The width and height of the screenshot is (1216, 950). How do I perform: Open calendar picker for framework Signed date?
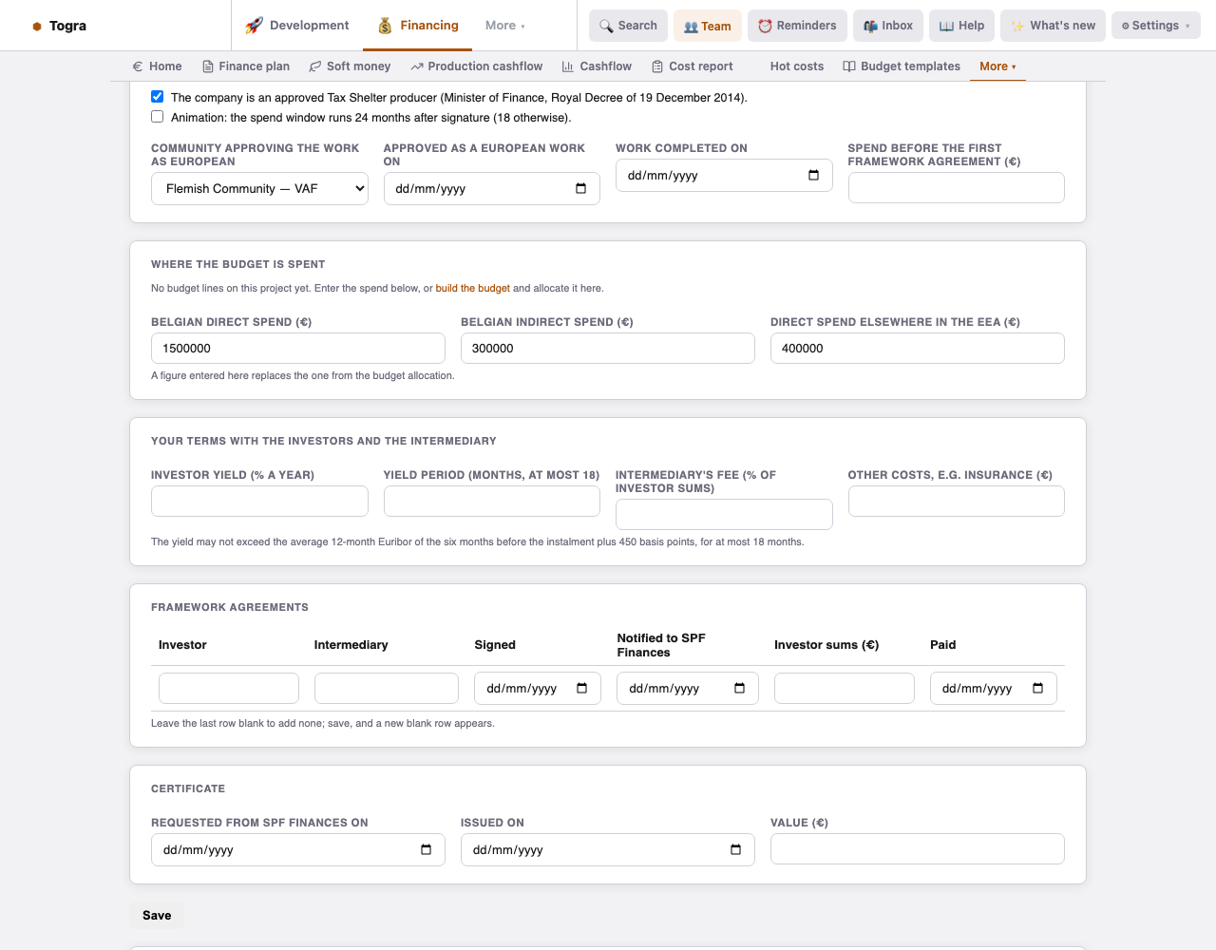tap(582, 688)
